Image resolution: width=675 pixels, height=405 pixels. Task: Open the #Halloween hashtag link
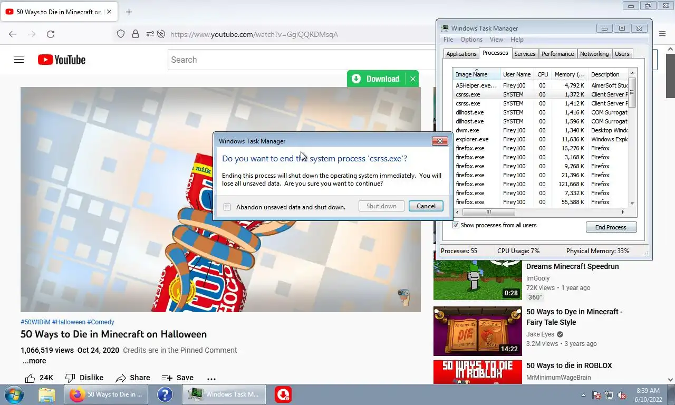(69, 322)
